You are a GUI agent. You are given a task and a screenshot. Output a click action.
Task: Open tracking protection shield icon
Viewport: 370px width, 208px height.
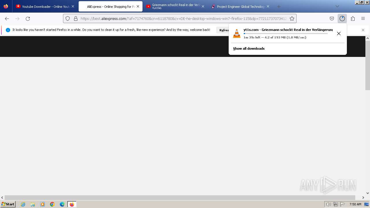68,18
